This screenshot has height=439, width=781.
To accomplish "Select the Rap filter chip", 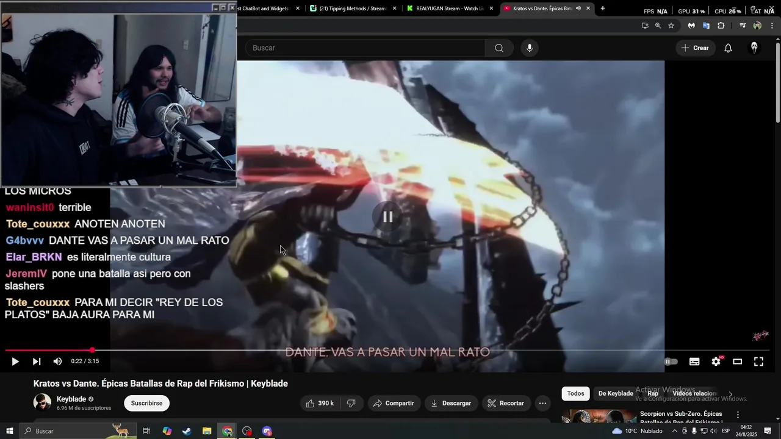I will [x=653, y=393].
